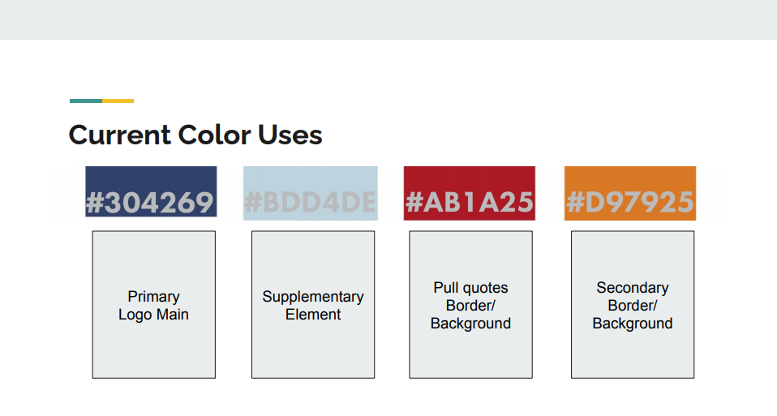
Task: Click the 'Logo Main' text line
Action: pos(153,315)
